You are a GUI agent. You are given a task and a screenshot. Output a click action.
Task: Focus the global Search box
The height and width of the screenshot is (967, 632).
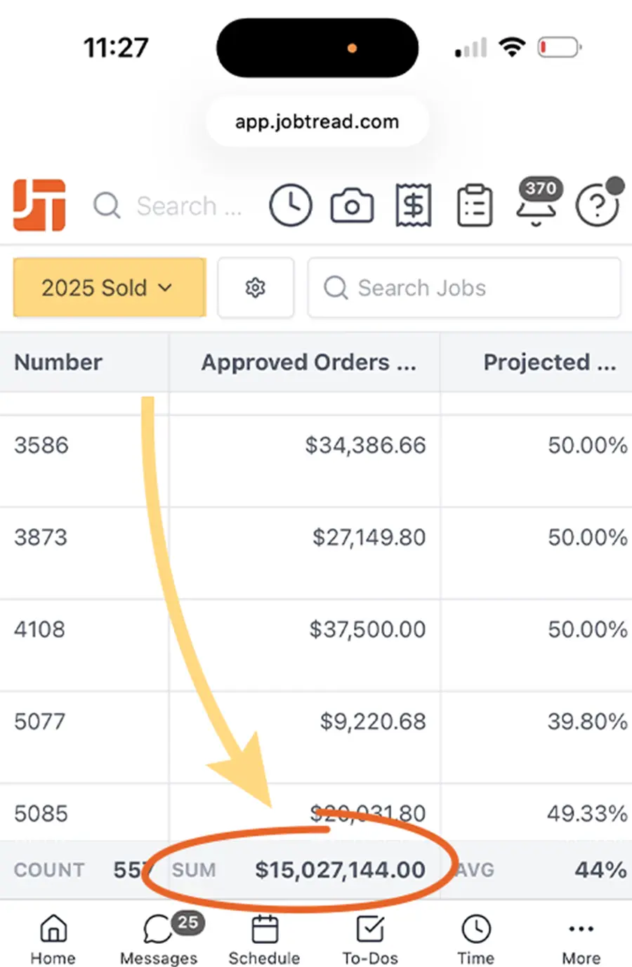(x=176, y=206)
